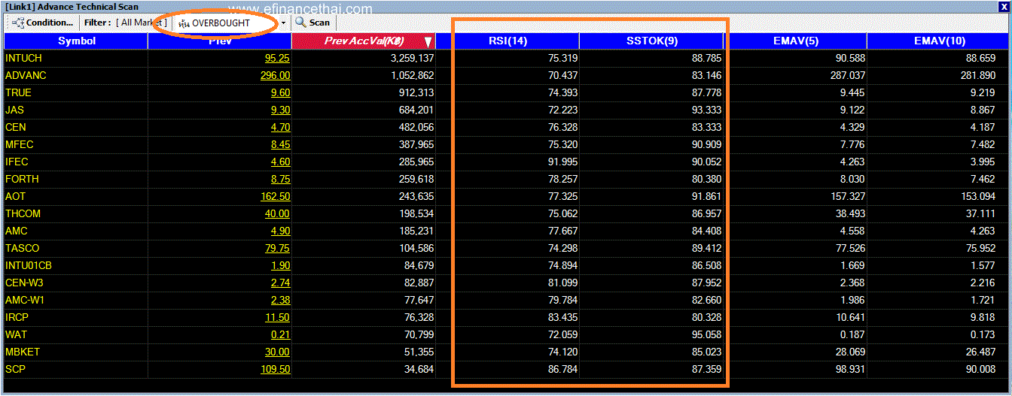This screenshot has width=1012, height=396.
Task: Select the CEN-W3 symbol
Action: [23, 283]
